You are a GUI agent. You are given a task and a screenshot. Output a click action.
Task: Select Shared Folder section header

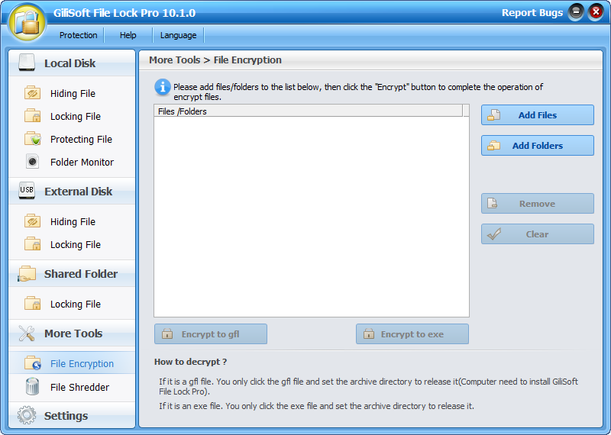point(72,274)
